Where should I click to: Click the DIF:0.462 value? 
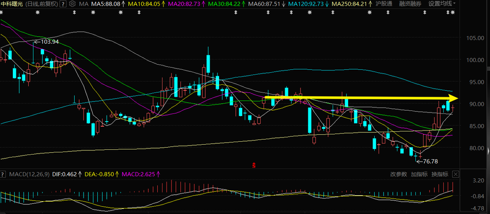point(64,174)
